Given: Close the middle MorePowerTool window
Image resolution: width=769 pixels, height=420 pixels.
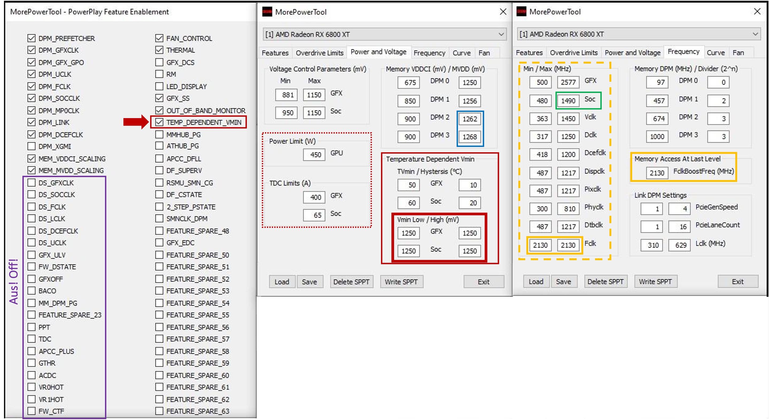Looking at the screenshot, I should [503, 12].
